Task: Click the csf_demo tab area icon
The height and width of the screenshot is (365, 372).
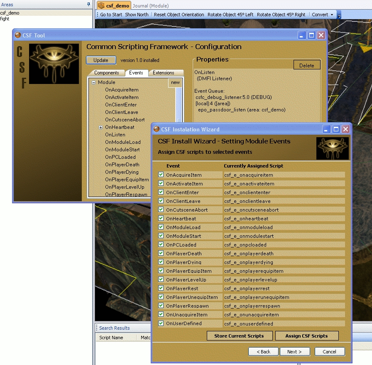Action: coord(101,6)
